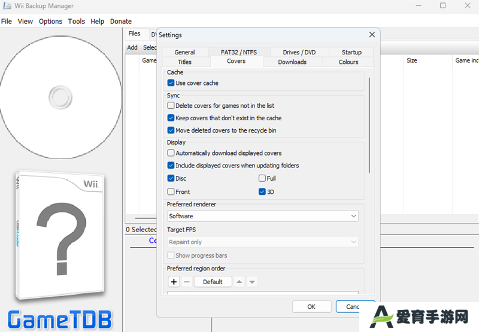Image resolution: width=479 pixels, height=332 pixels.
Task: Uncheck the Disc cover checkbox
Action: 171,178
